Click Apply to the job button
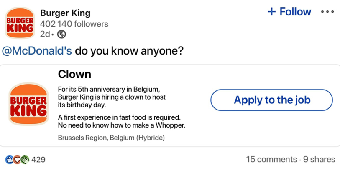The image size is (340, 170). 271,100
